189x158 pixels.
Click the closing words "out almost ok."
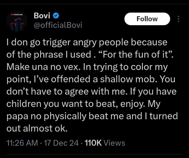click(37, 129)
